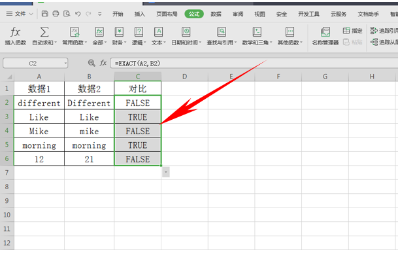This screenshot has height=254, width=398.
Task: Switch to the 文档助手 tab
Action: pos(369,14)
